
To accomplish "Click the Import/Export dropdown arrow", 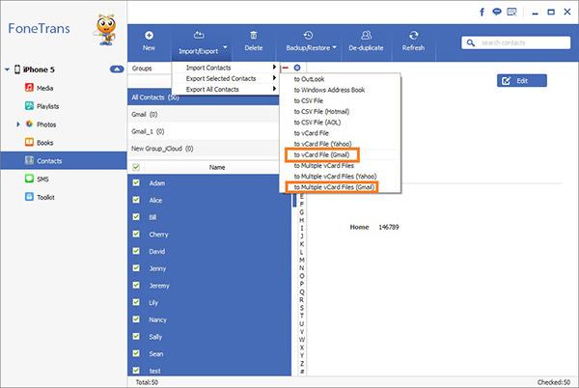I will tap(225, 47).
